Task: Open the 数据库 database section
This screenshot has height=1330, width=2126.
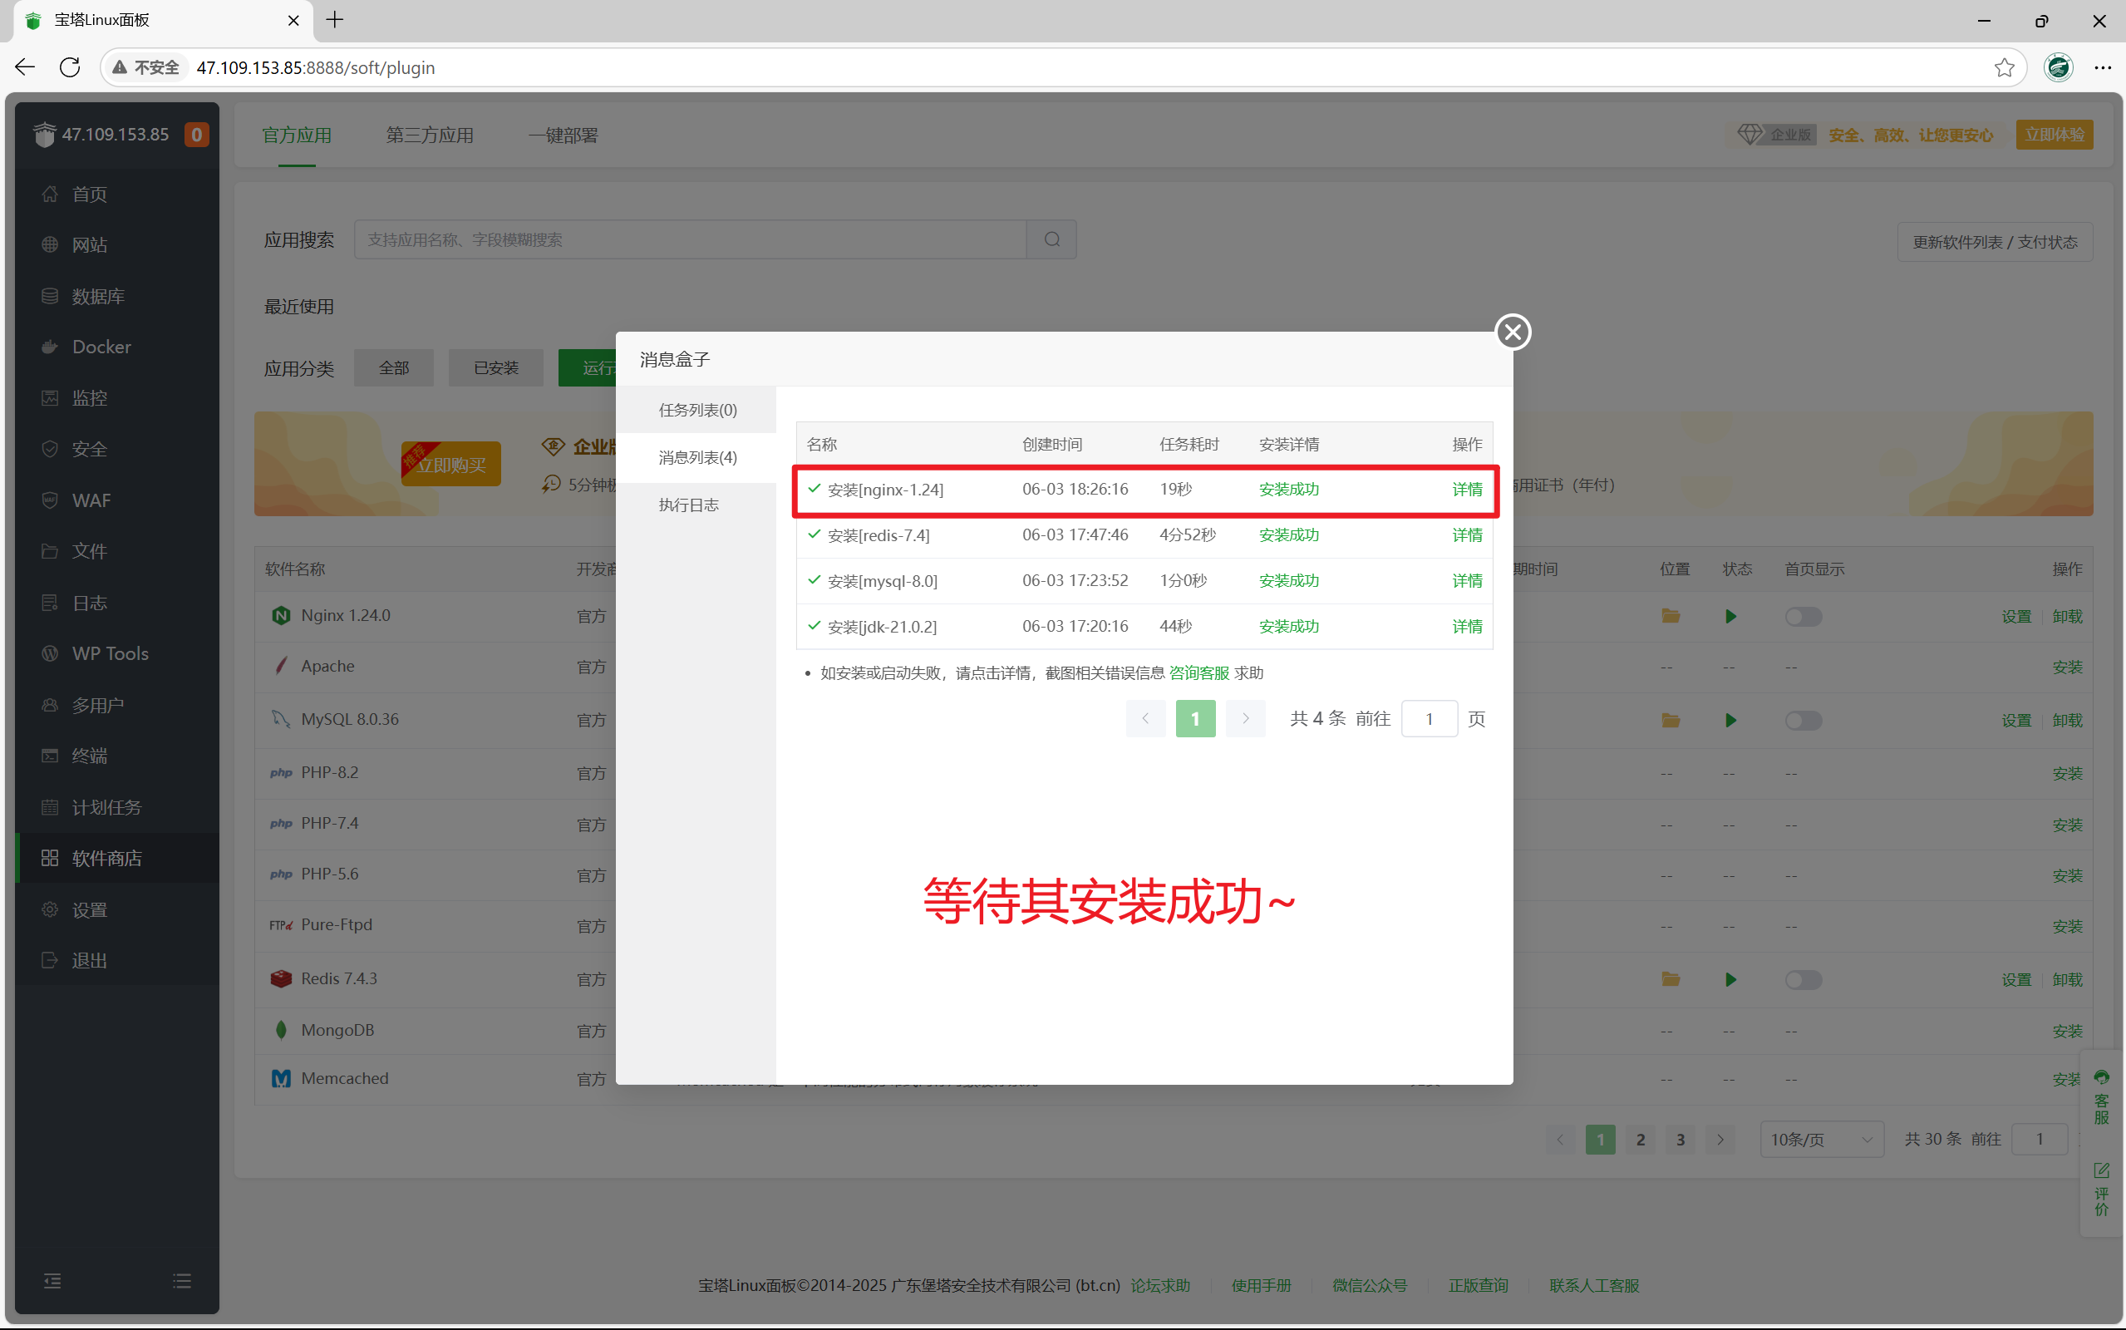Action: 97,296
